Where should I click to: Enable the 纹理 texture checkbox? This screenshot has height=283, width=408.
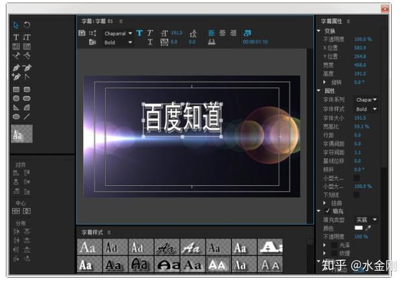(x=334, y=253)
